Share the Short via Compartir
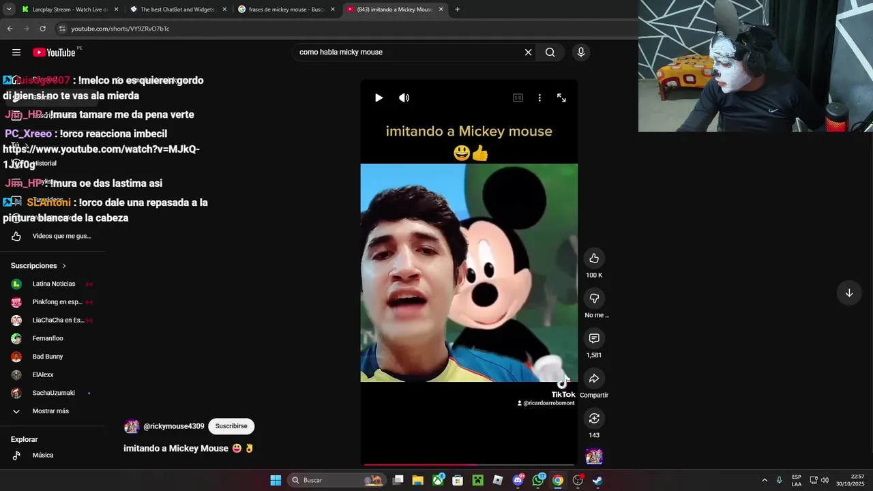The height and width of the screenshot is (491, 873). tap(594, 378)
